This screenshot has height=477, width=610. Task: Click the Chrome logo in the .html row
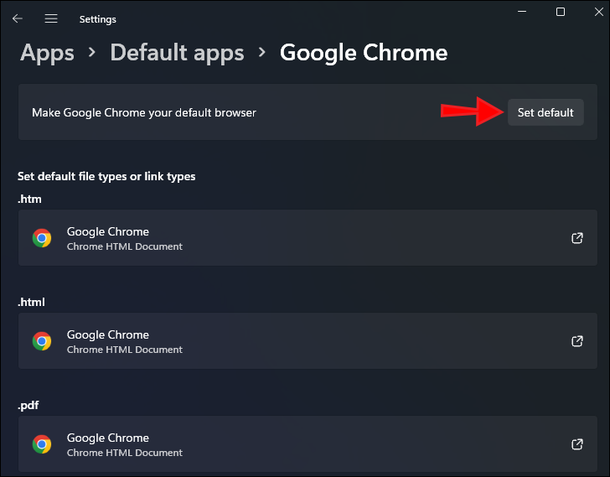click(42, 341)
